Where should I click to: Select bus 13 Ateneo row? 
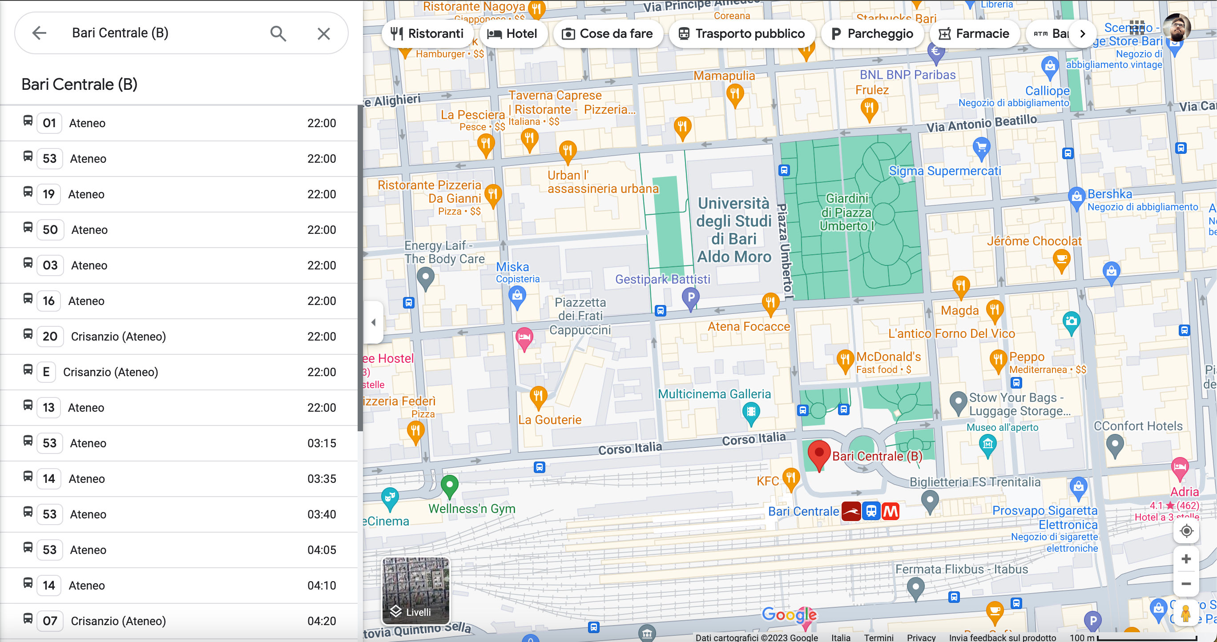pos(178,408)
